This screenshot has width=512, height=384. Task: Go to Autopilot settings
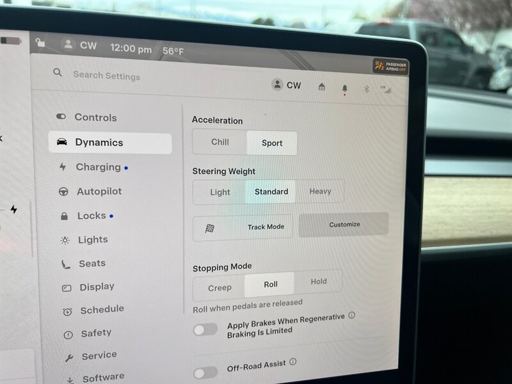coord(99,191)
